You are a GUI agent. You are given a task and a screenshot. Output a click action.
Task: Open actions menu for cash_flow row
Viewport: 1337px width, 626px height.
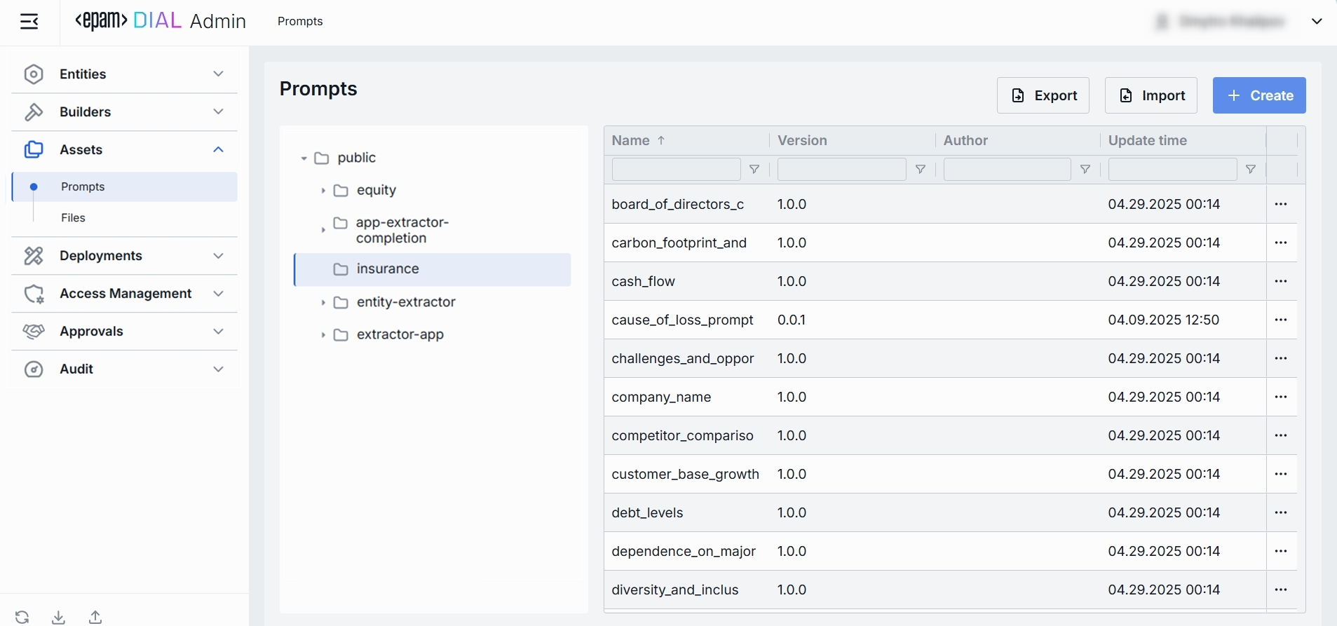tap(1281, 281)
